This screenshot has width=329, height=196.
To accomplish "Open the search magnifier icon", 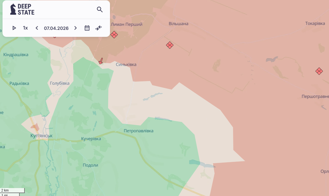I will (100, 10).
